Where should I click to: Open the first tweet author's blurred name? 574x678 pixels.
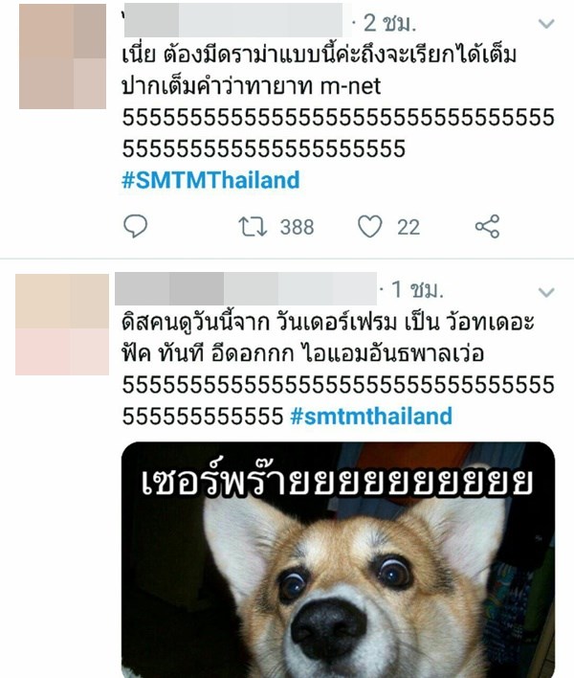click(236, 20)
